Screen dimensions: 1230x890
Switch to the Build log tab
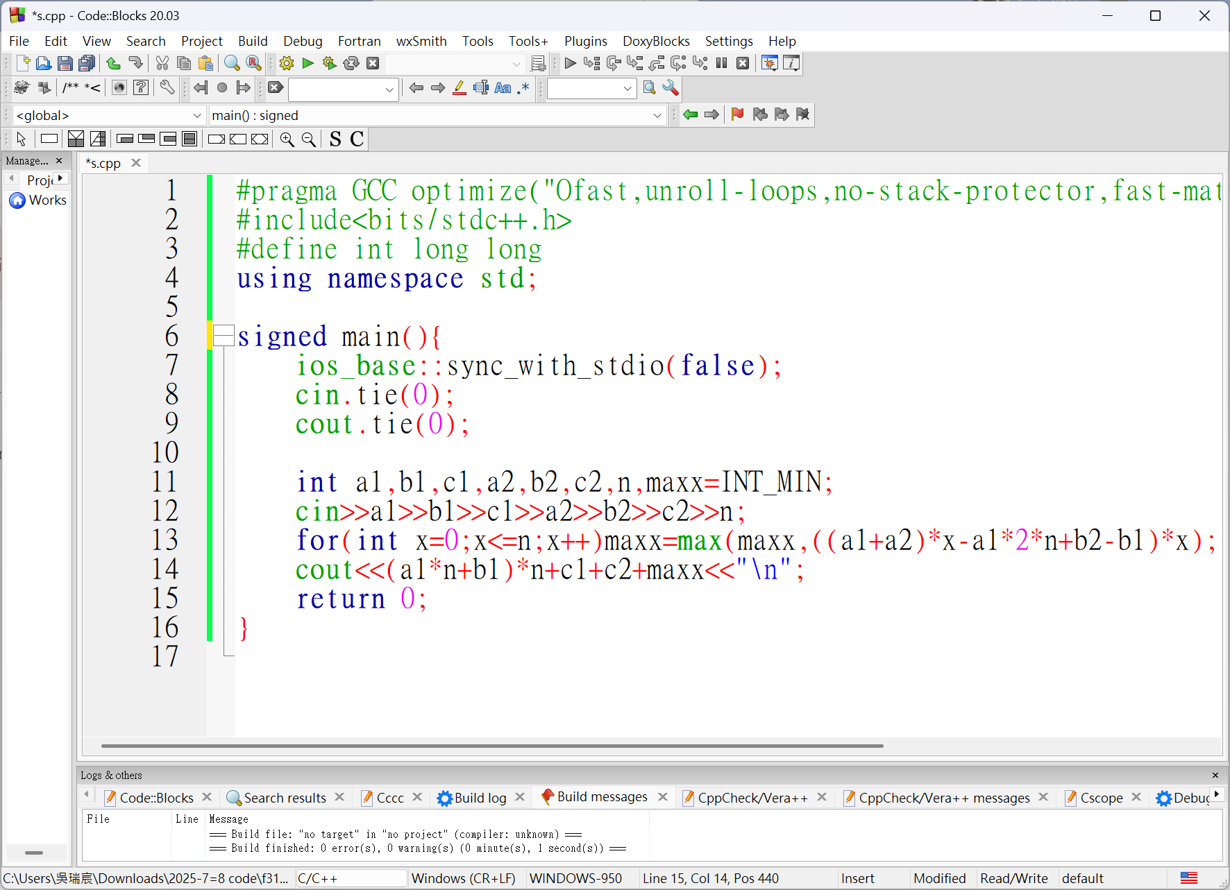[x=480, y=798]
